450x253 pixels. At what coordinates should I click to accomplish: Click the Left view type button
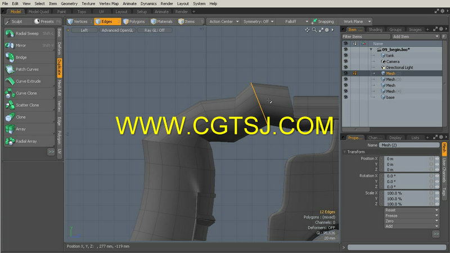[84, 30]
